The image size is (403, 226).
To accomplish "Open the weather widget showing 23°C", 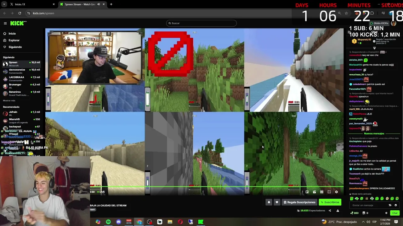I will pos(339,222).
